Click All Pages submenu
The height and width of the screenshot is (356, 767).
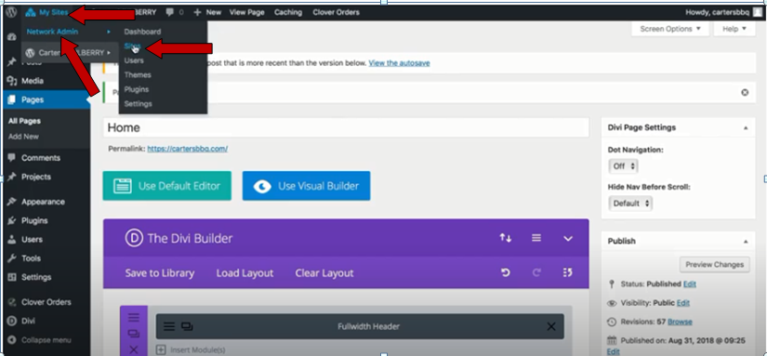(x=24, y=121)
